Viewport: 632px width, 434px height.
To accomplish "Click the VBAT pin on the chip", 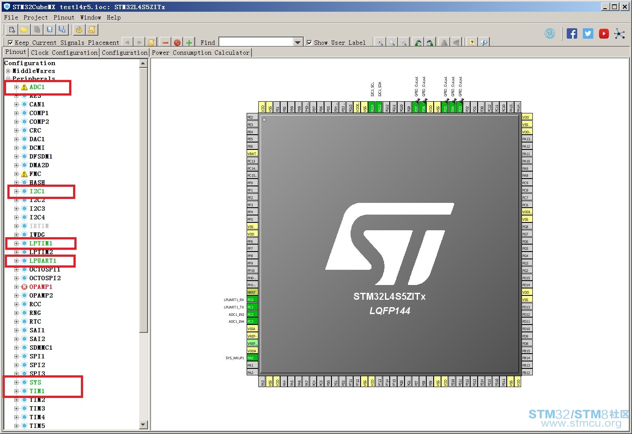I will click(252, 153).
